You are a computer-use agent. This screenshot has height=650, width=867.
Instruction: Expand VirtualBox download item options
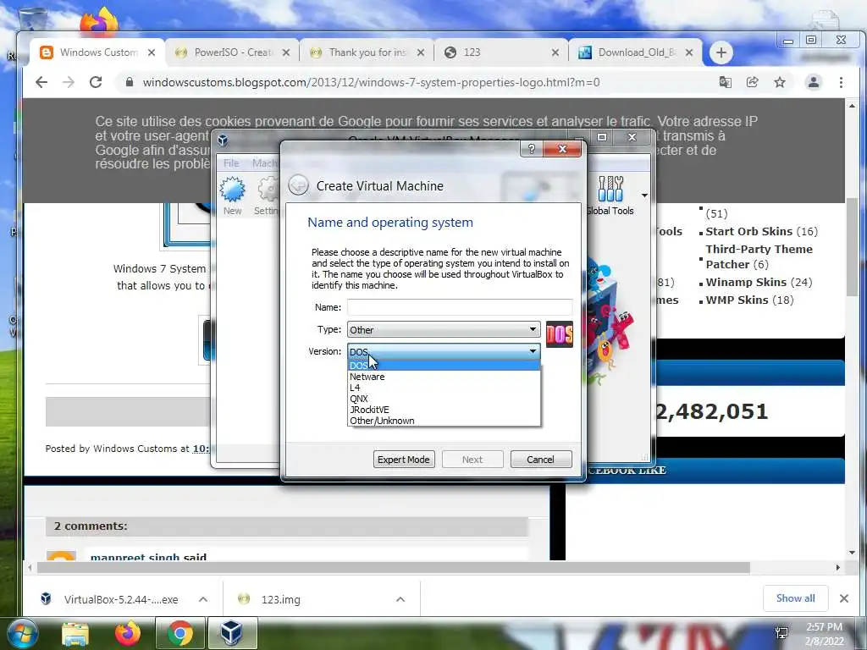point(203,599)
